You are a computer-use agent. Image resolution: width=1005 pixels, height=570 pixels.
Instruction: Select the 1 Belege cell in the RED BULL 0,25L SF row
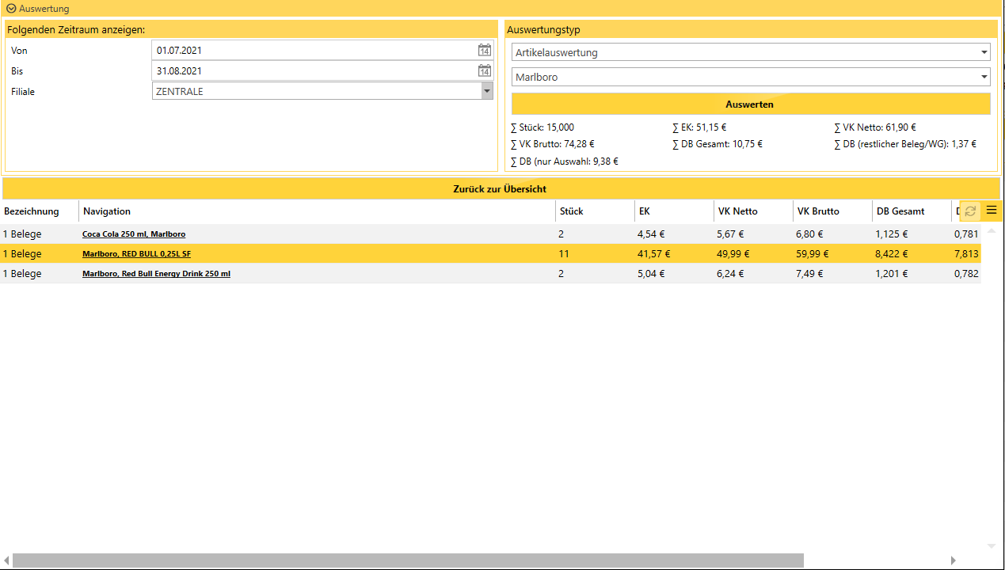click(22, 254)
